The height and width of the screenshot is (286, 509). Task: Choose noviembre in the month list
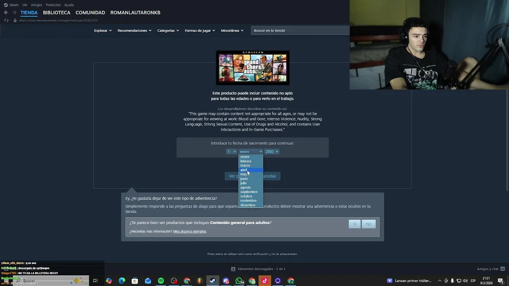pyautogui.click(x=251, y=201)
